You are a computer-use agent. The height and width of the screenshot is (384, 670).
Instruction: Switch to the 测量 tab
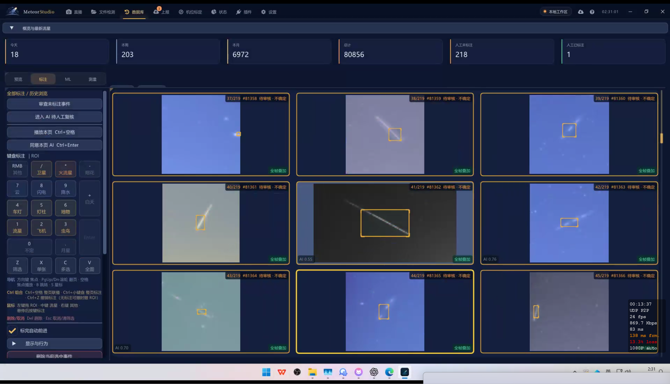point(92,79)
